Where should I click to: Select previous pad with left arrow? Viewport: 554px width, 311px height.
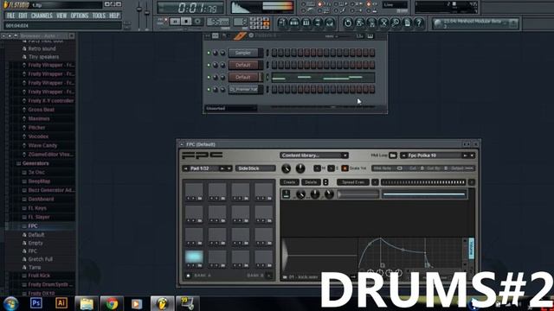coord(185,168)
